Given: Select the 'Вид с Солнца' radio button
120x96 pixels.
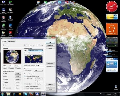Looking at the screenshot, I should 25,78.
